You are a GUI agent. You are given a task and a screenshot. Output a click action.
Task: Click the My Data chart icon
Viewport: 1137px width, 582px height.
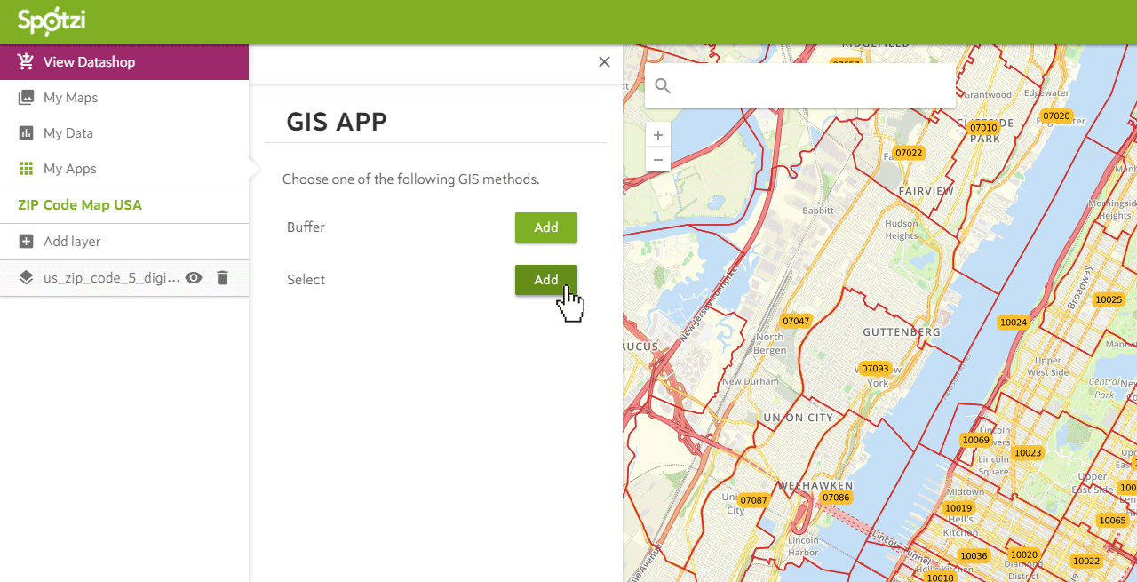point(26,133)
